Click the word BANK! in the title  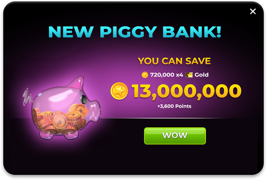coord(192,32)
